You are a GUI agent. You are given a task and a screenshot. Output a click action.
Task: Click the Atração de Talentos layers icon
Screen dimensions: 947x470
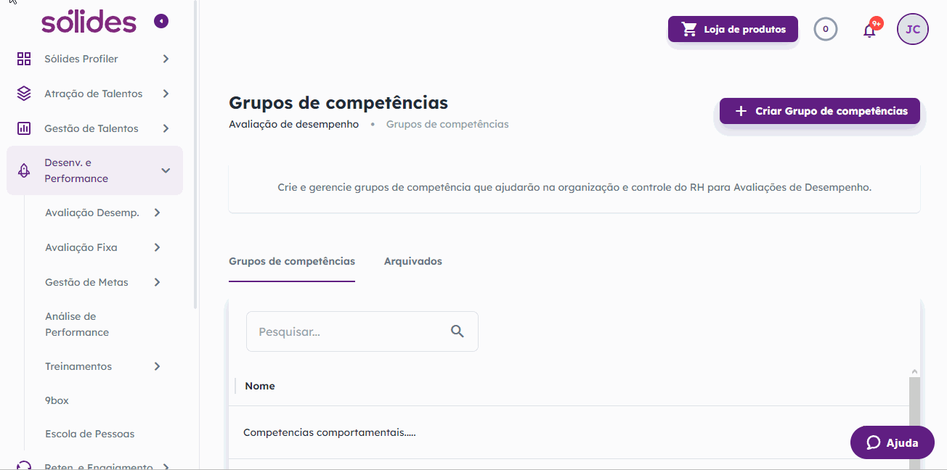24,94
